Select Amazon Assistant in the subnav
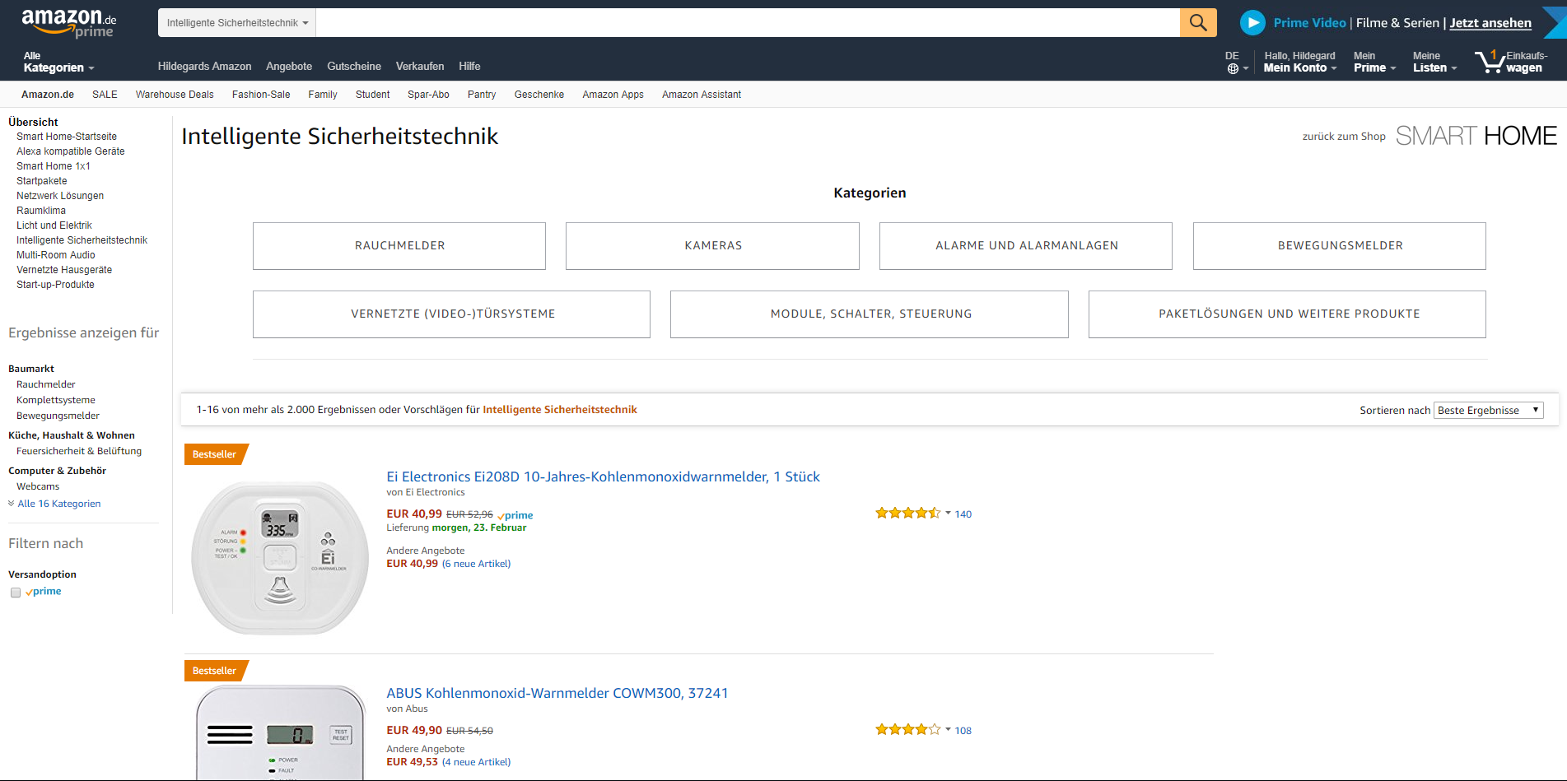The image size is (1567, 781). pos(702,95)
